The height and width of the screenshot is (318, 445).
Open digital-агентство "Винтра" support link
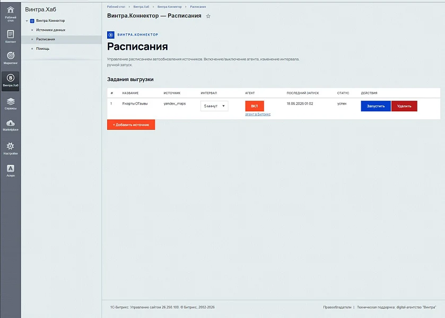pos(416,307)
